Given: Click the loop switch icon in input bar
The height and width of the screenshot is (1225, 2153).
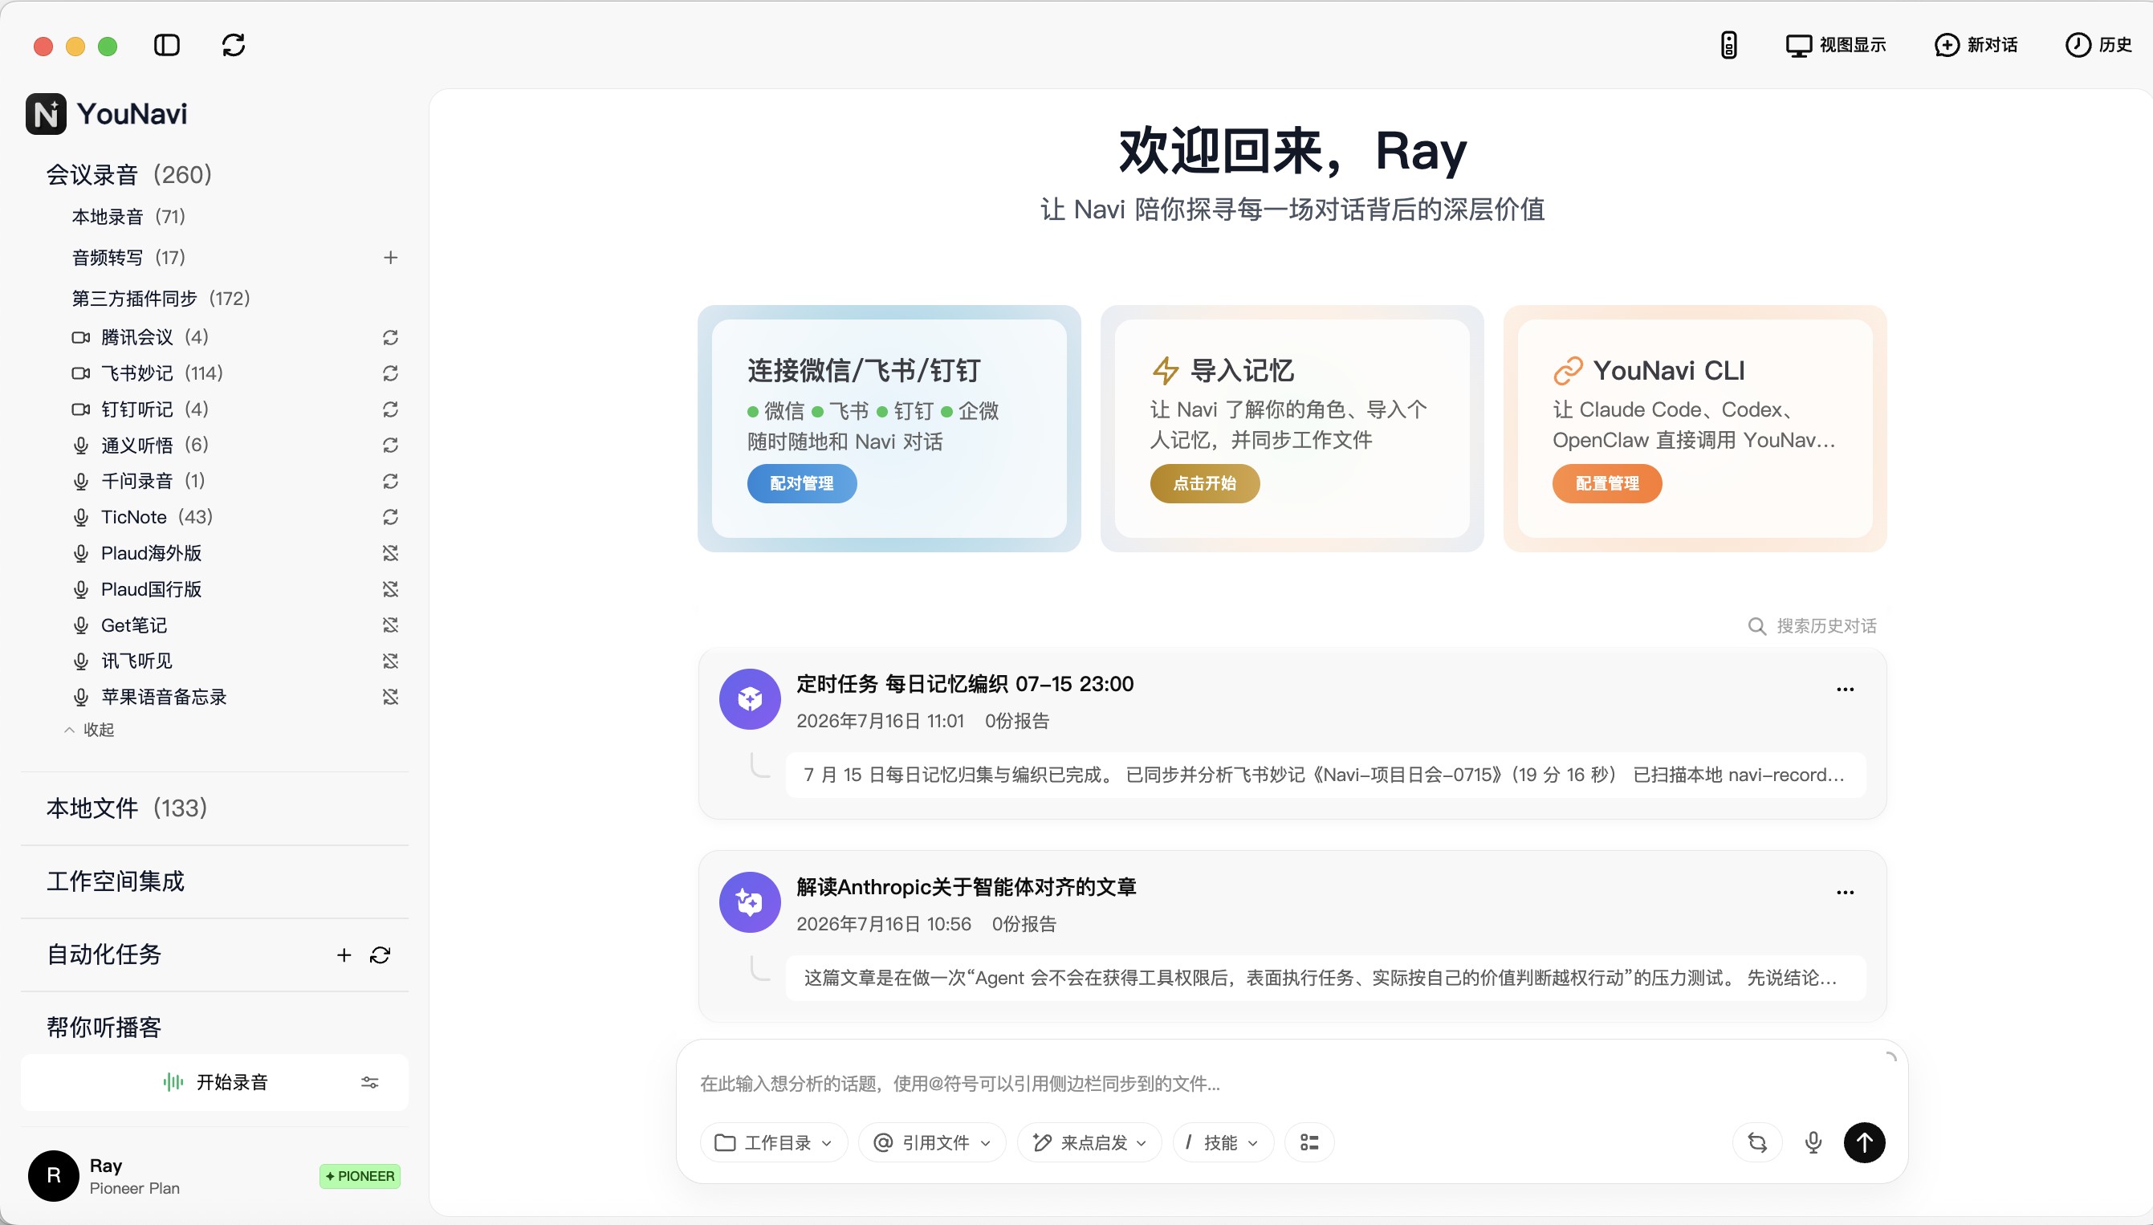Looking at the screenshot, I should point(1757,1142).
